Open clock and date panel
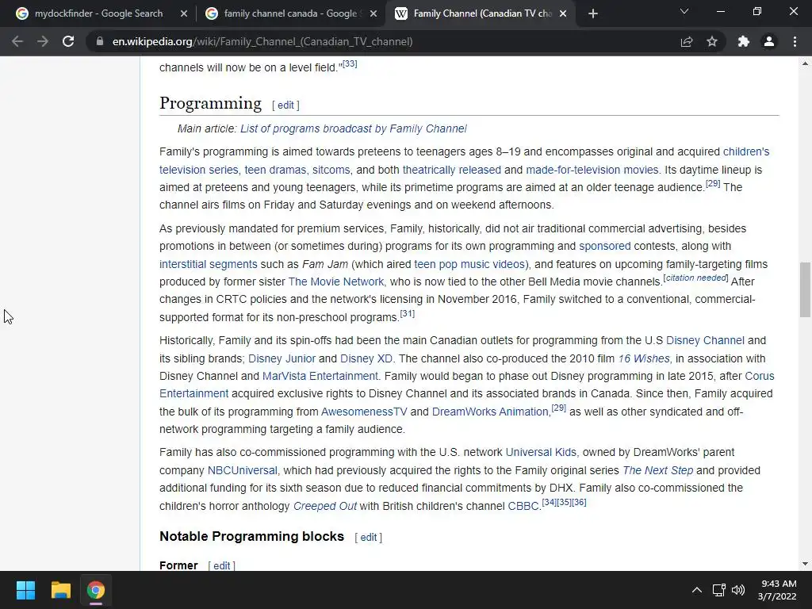 [x=777, y=590]
